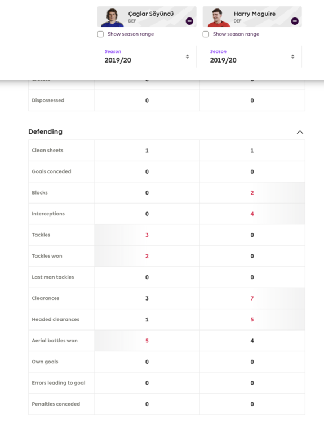Click Söyüncü's Aerial battles won value 5
324x423 pixels.
point(147,341)
